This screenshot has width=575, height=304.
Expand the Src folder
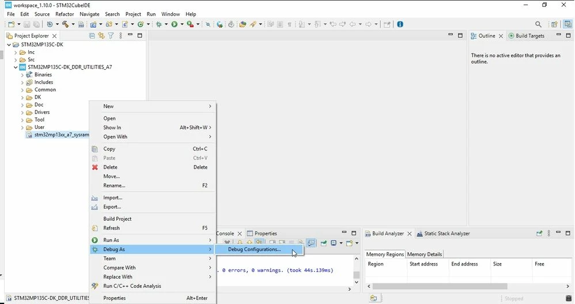(x=16, y=60)
